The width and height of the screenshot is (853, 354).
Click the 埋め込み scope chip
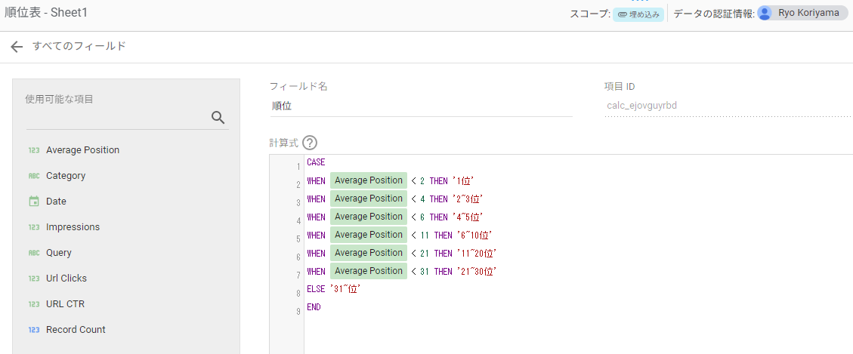pos(638,14)
